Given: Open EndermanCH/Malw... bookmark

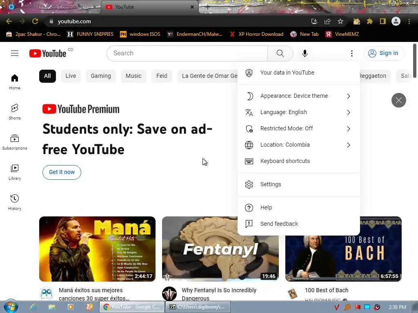Looking at the screenshot, I should [x=195, y=34].
